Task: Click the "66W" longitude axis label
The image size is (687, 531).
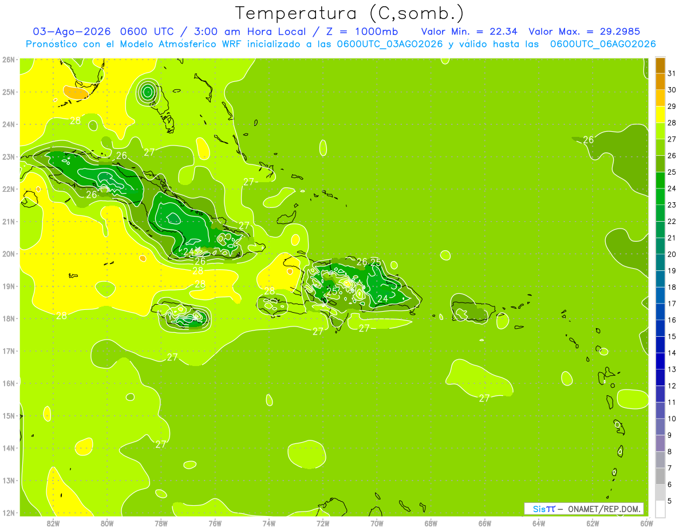Action: (x=485, y=523)
